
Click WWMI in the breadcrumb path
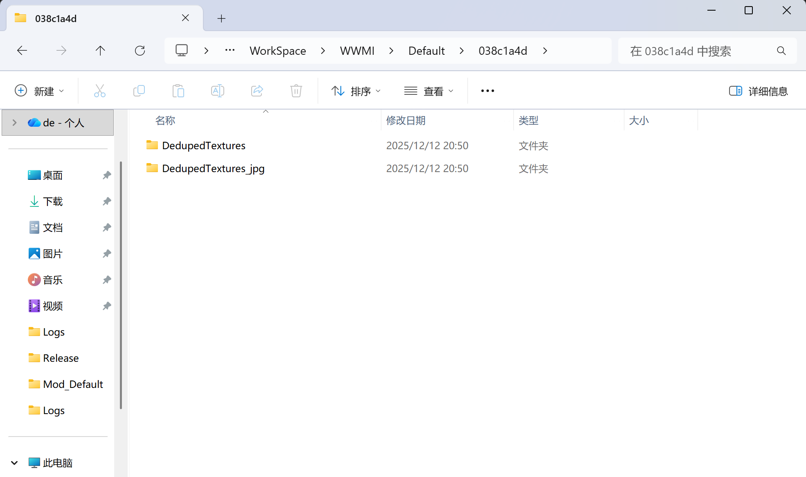pos(357,51)
